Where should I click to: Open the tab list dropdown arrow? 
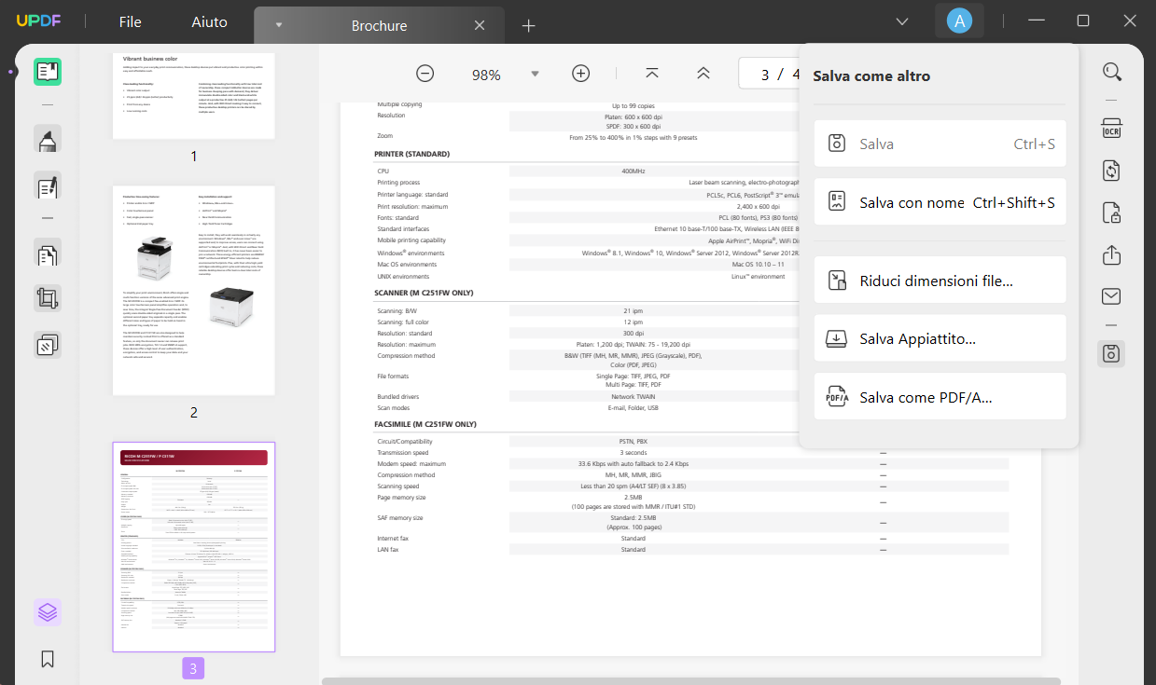[901, 21]
